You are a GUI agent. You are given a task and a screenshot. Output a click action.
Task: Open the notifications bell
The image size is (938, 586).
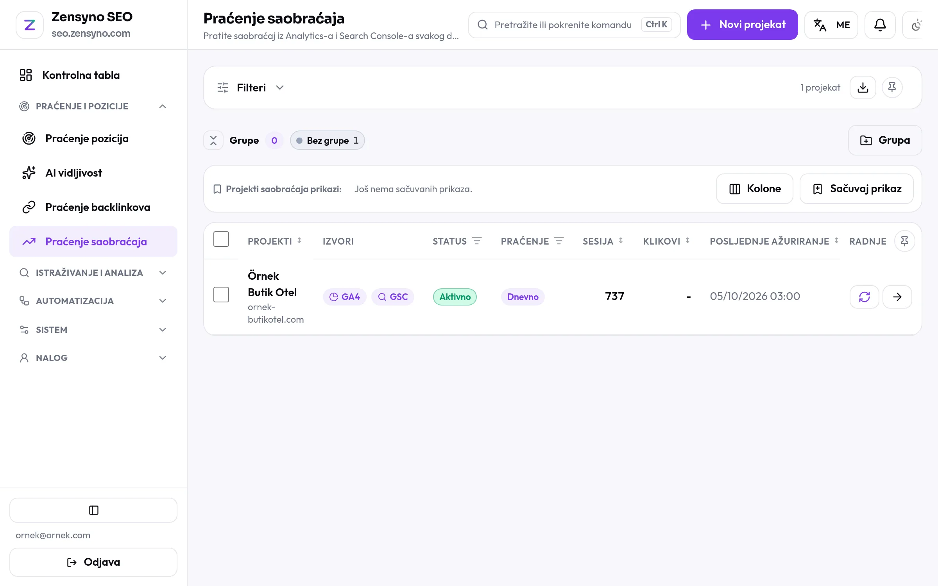pos(880,25)
